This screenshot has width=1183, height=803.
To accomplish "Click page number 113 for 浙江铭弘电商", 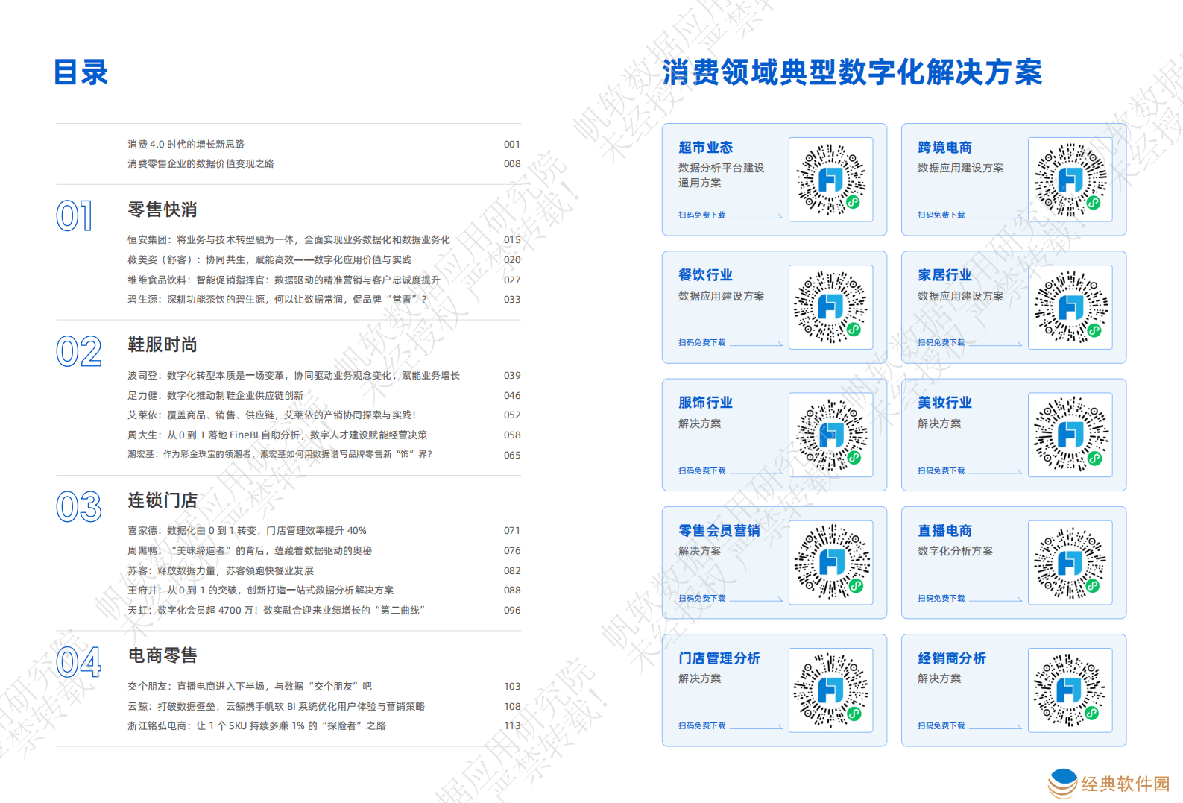I will coord(512,726).
